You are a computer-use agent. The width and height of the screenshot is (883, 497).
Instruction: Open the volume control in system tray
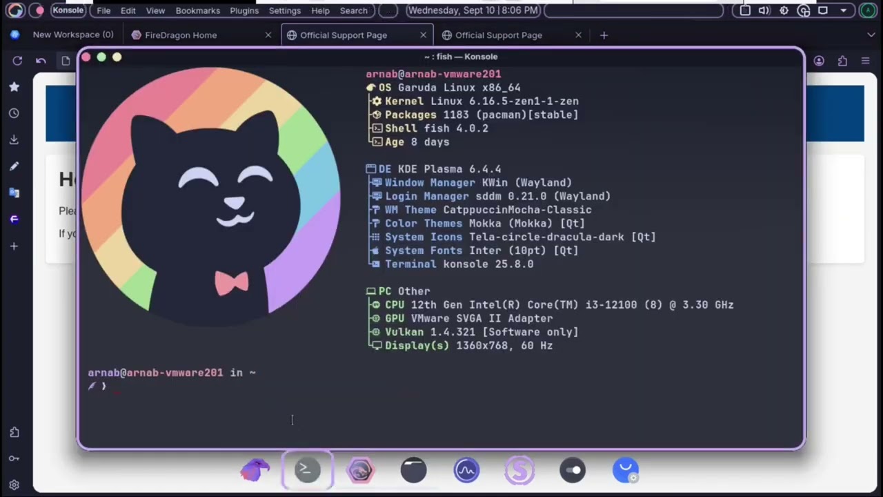tap(764, 10)
